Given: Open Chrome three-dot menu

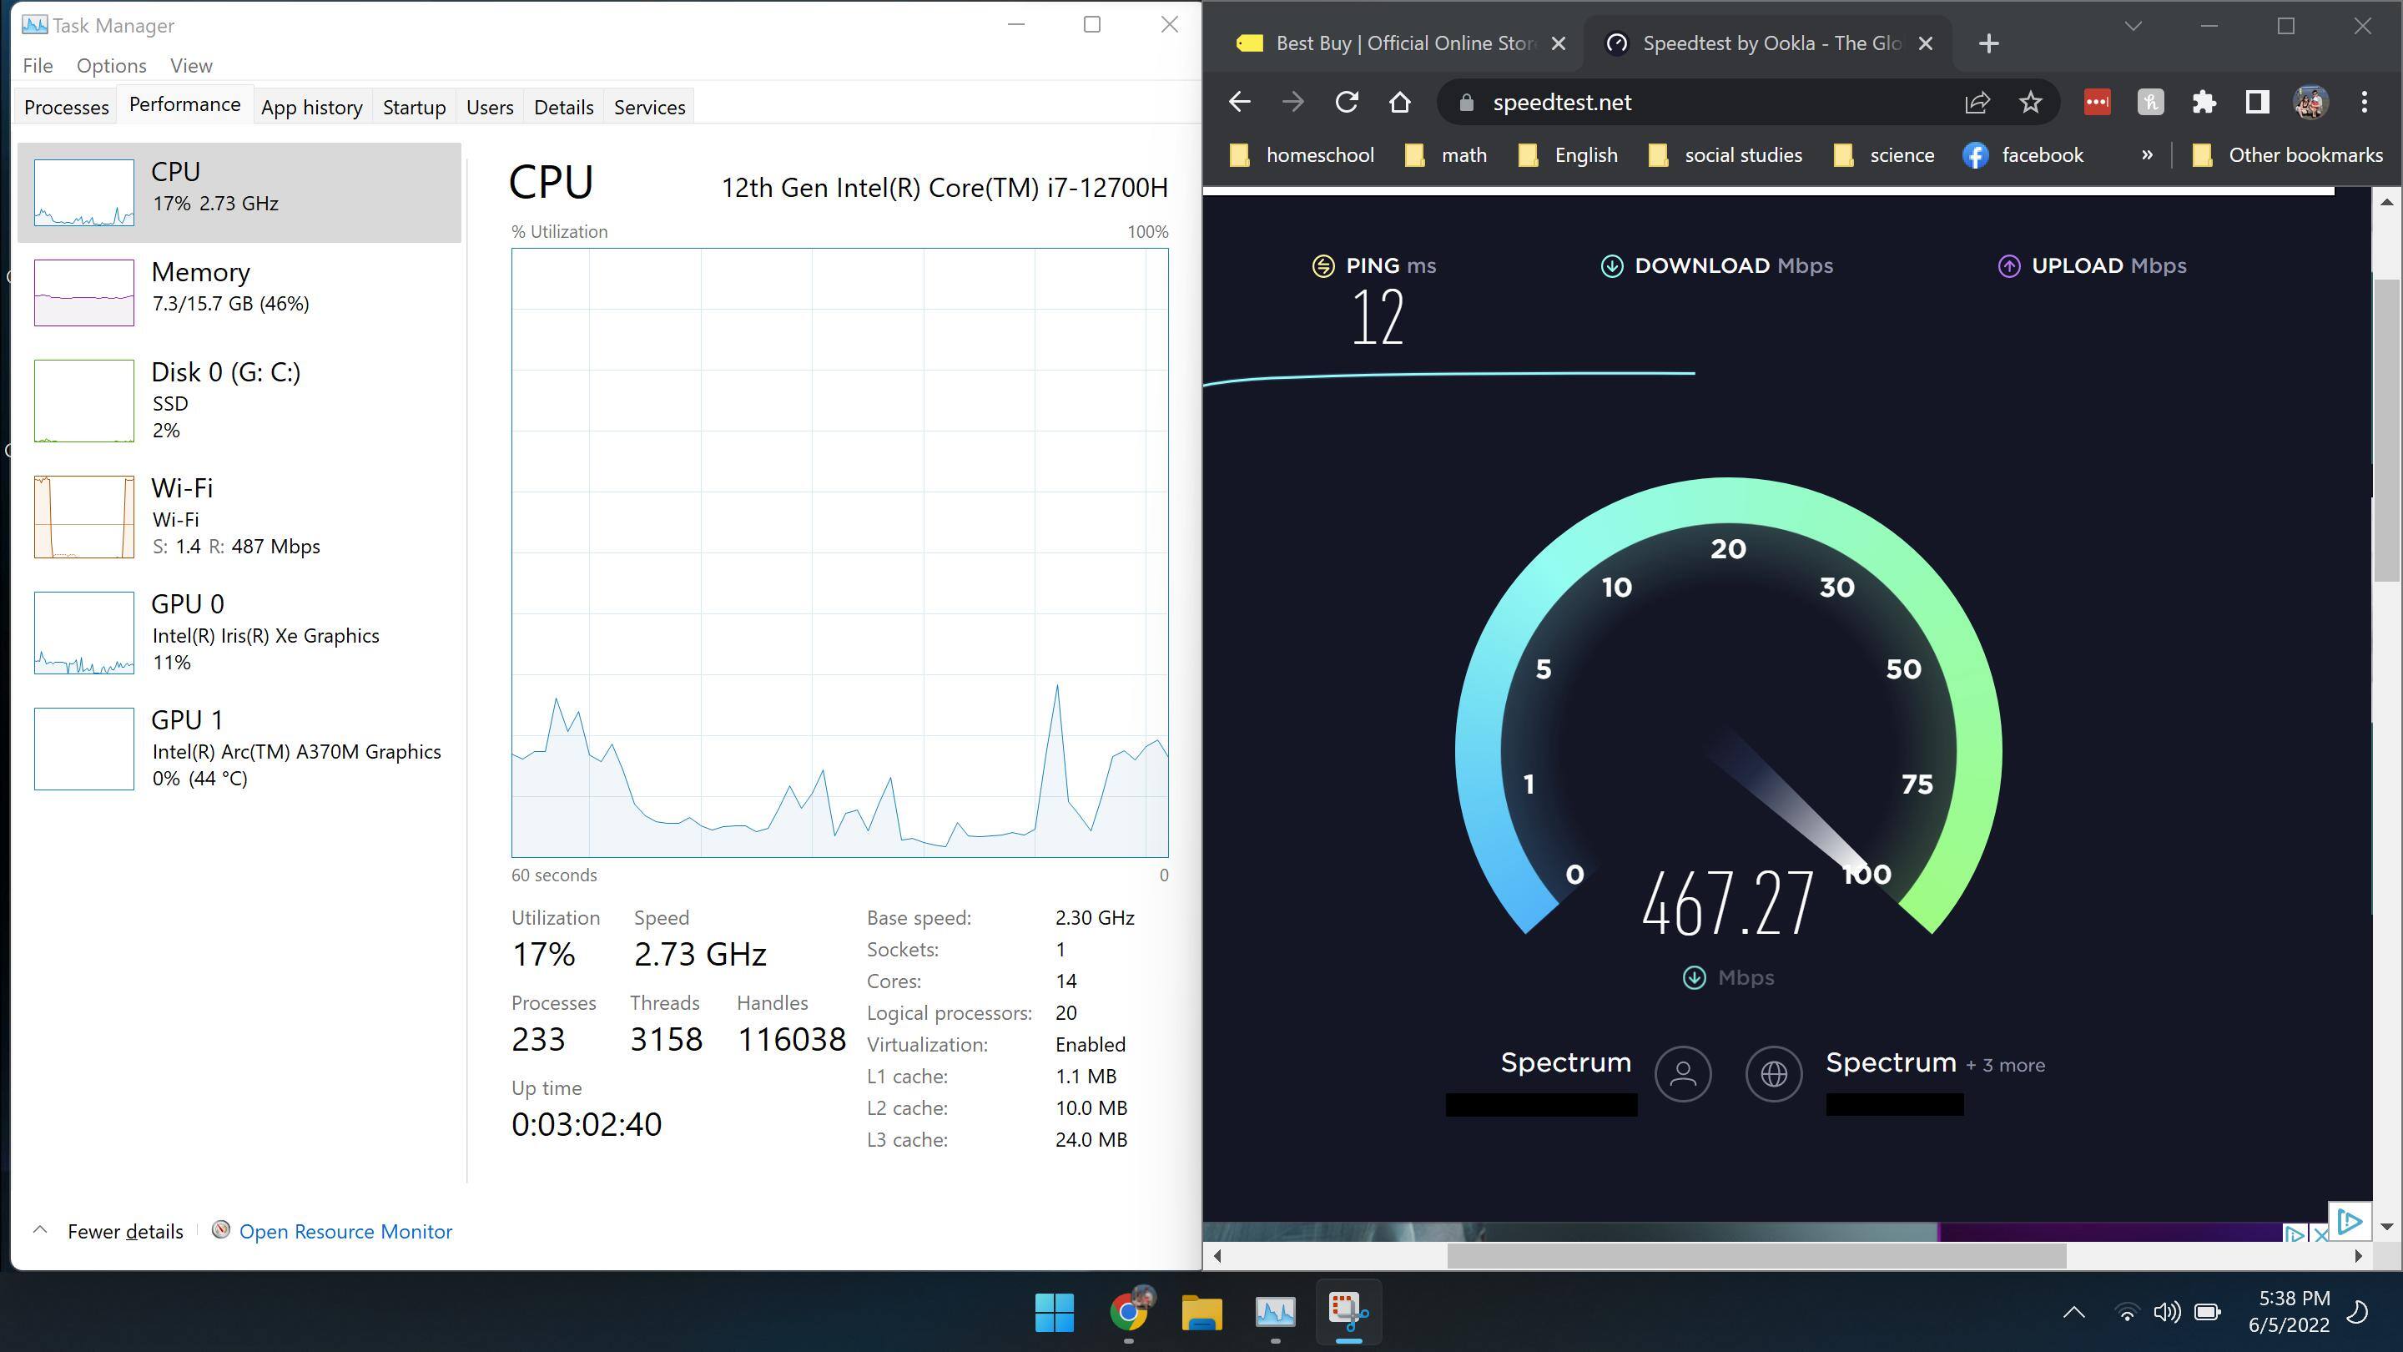Looking at the screenshot, I should click(x=2364, y=102).
